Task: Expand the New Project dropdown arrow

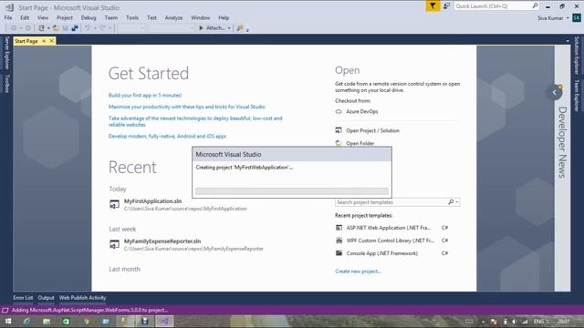Action: pyautogui.click(x=48, y=28)
